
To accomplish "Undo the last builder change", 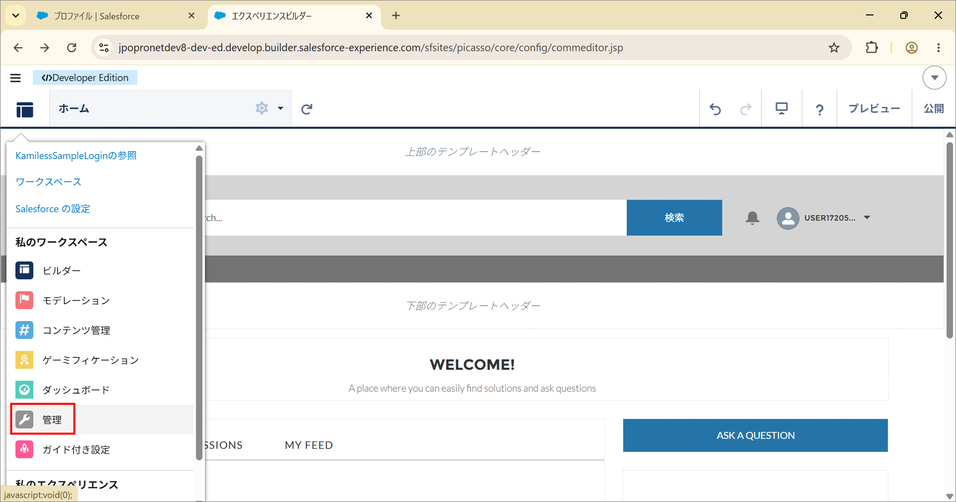I will pos(715,109).
